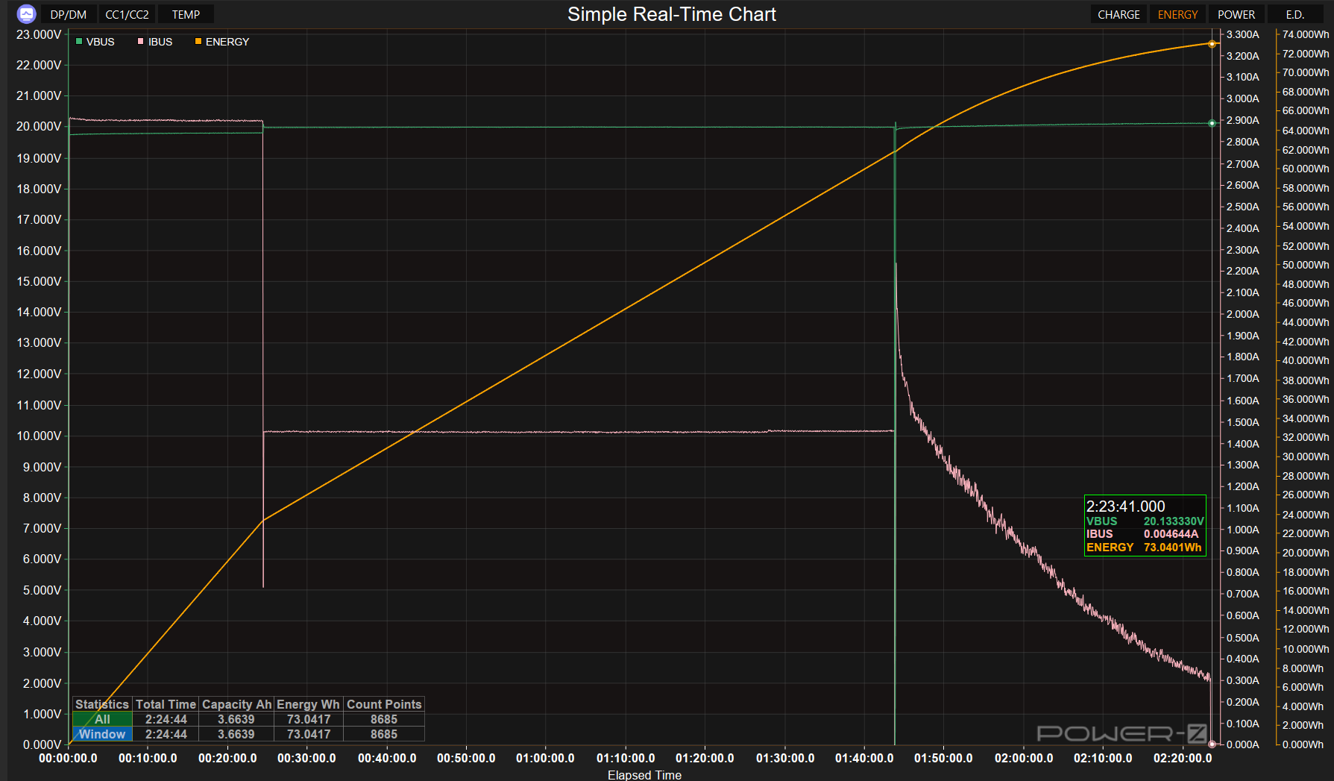Click the Elapsed Time axis label
1334x781 pixels.
tap(644, 775)
